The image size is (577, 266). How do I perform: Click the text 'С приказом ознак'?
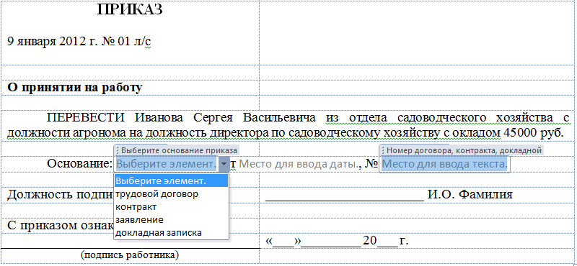[61, 225]
